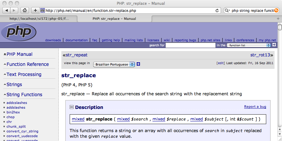Open convert_cyr_string function page
The width and height of the screenshot is (282, 141).
(x=22, y=131)
